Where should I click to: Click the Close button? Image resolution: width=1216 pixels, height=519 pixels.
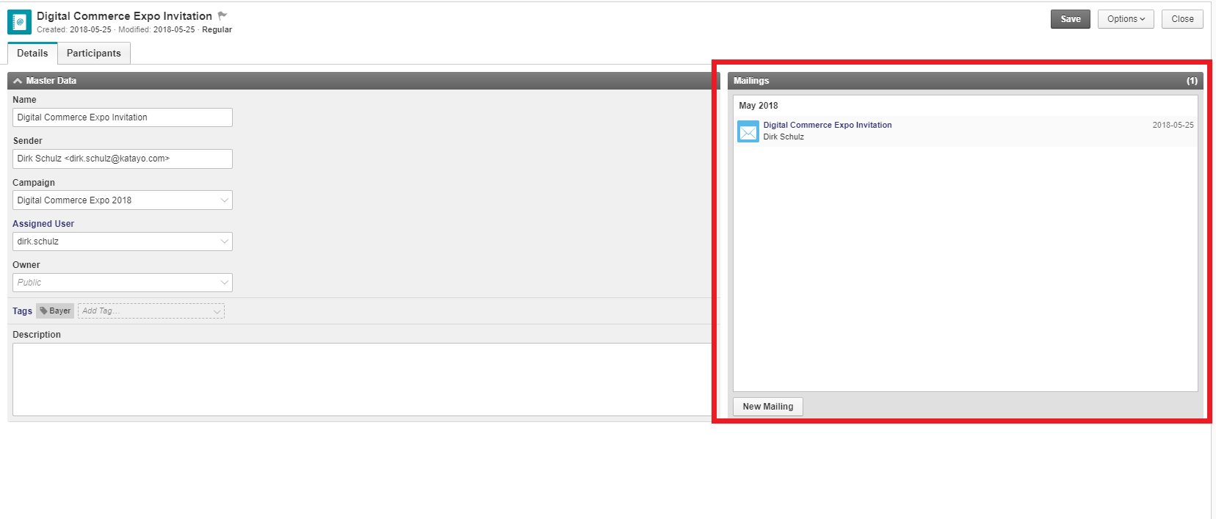pos(1181,19)
